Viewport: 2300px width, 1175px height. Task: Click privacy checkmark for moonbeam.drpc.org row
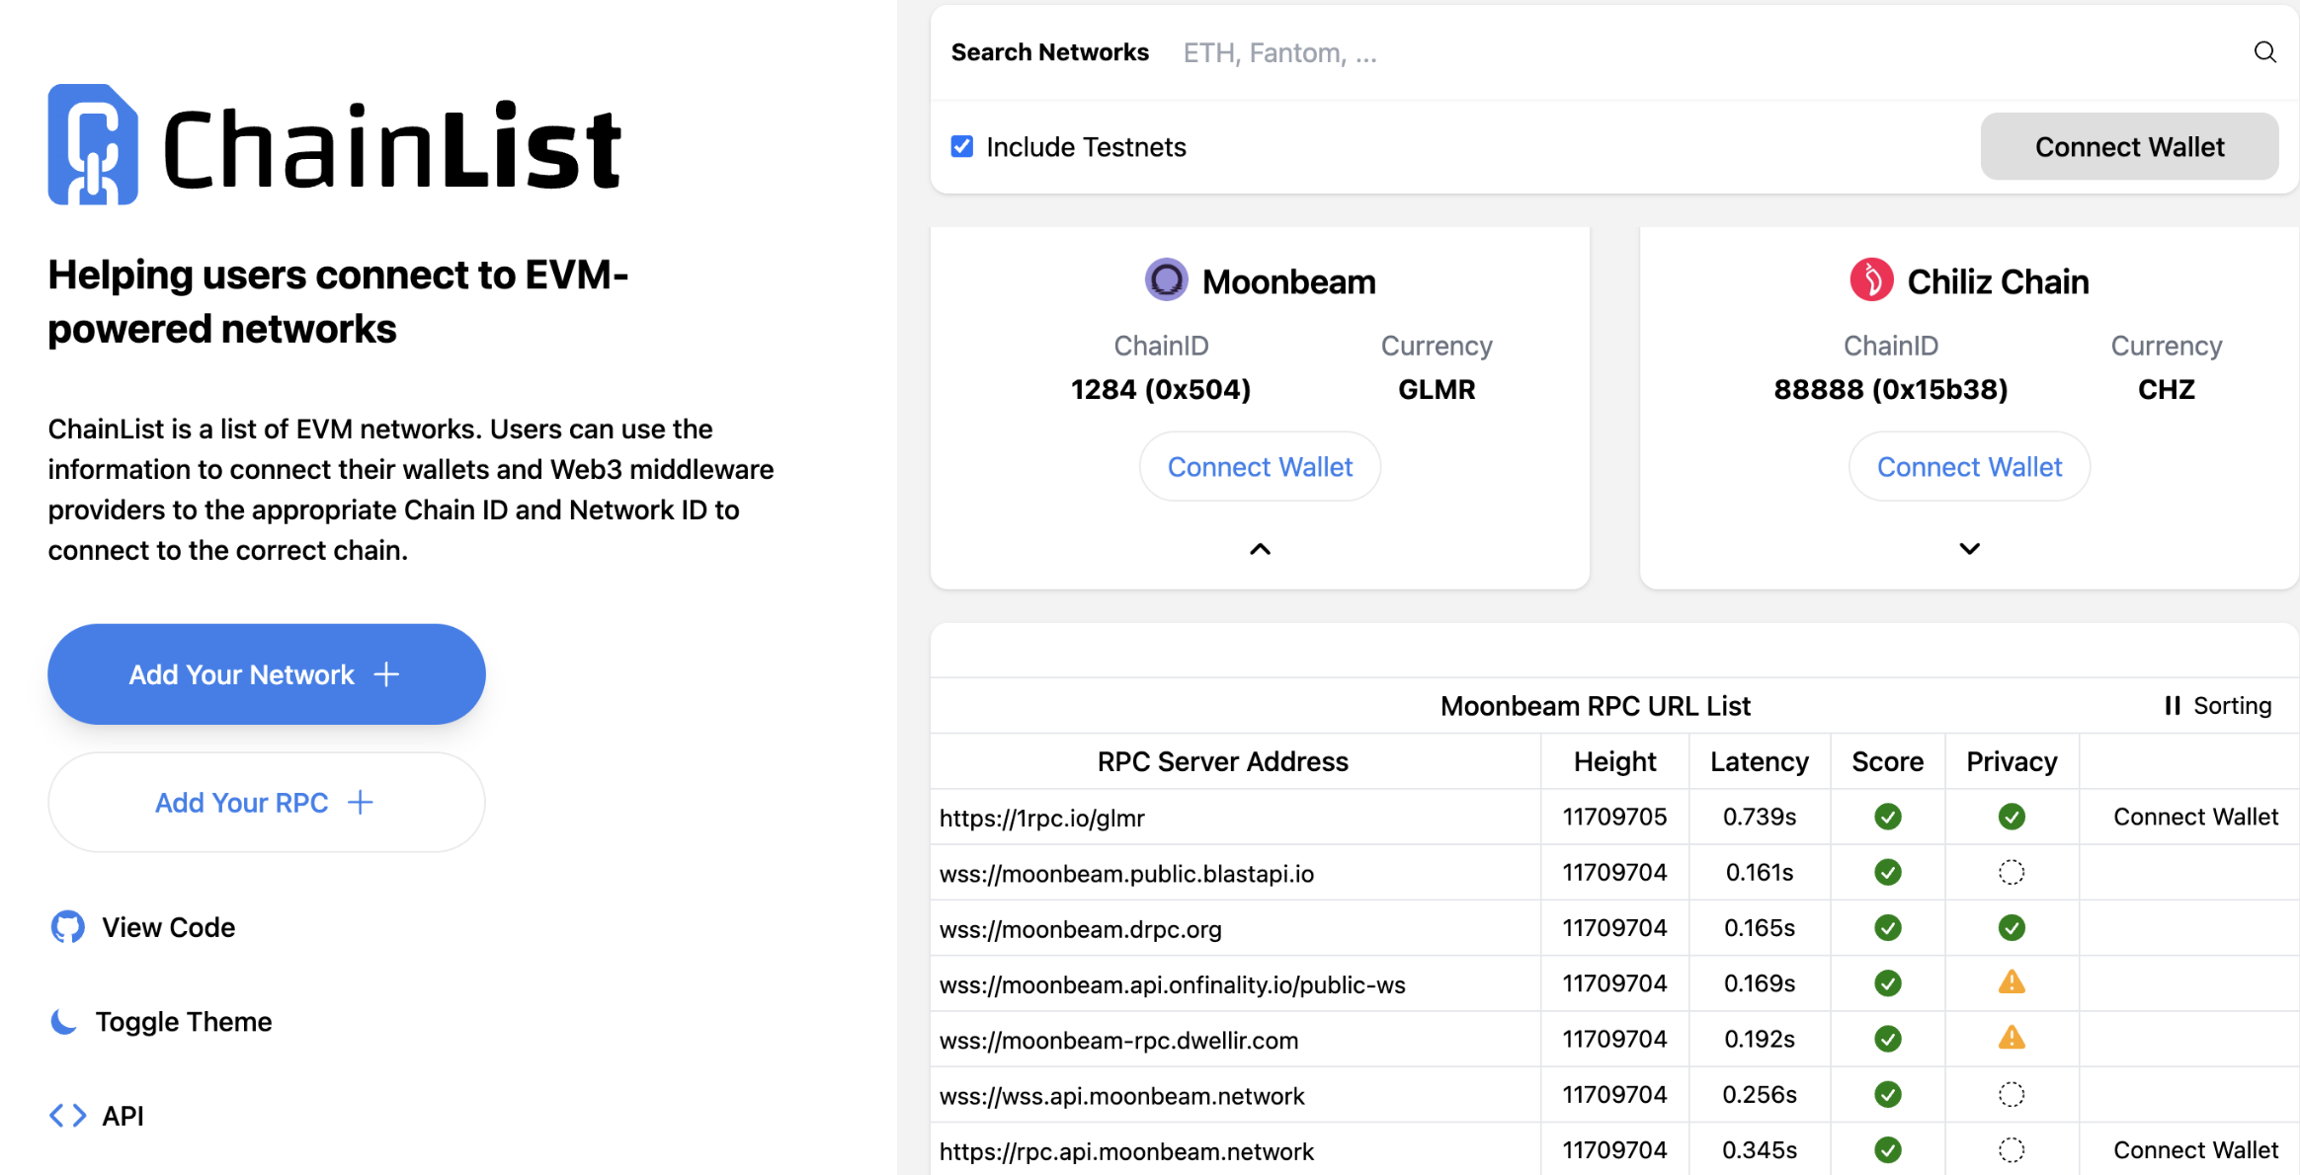tap(2012, 927)
